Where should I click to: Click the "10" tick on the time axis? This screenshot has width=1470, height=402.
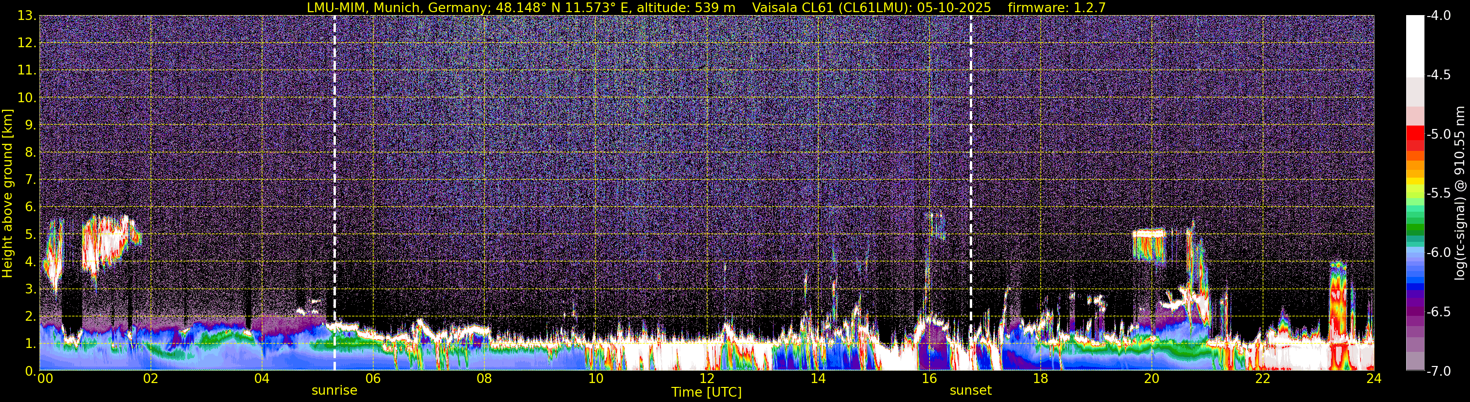coord(596,379)
